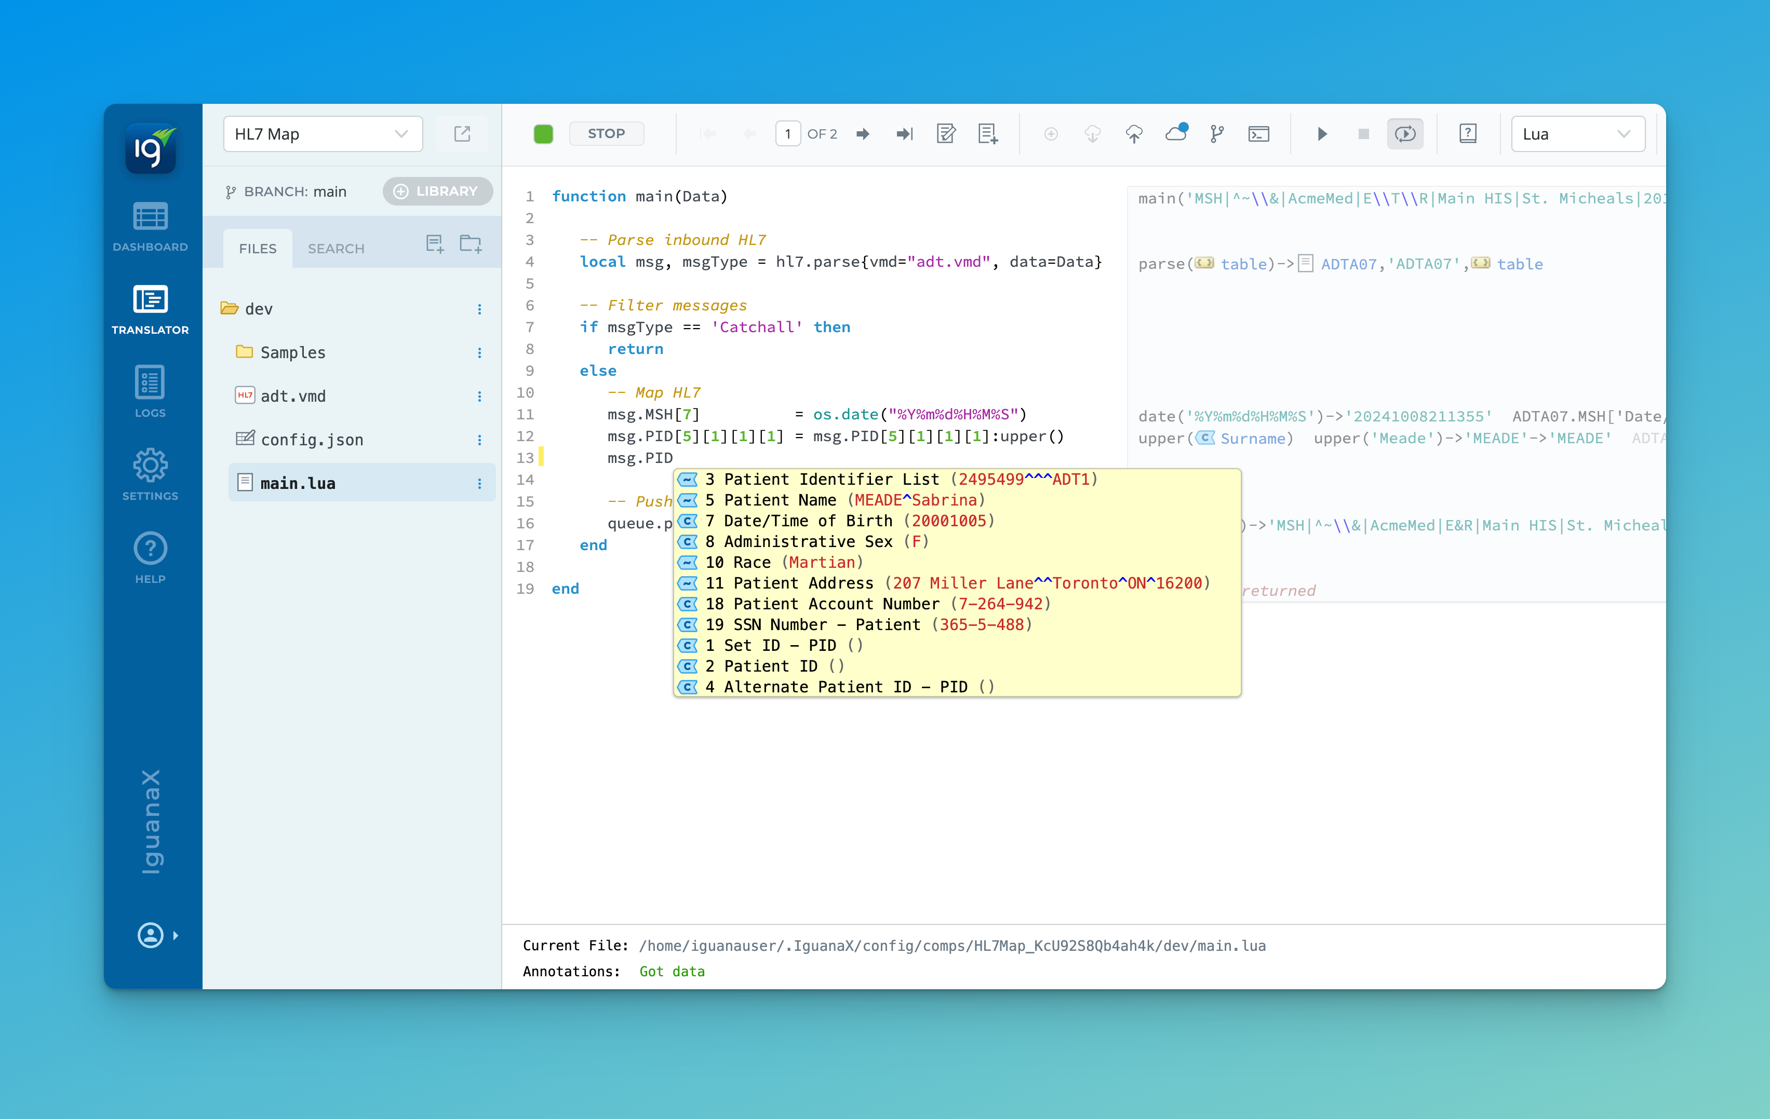Jump to the last sample message
Viewport: 1770px width, 1119px height.
click(x=905, y=134)
